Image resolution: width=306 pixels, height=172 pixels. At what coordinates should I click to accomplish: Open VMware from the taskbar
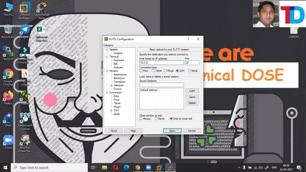[159, 168]
